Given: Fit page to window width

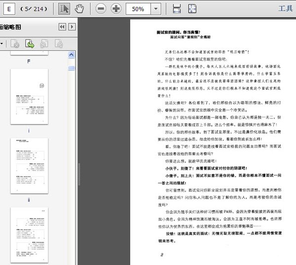Looking at the screenshot, I should (x=177, y=9).
